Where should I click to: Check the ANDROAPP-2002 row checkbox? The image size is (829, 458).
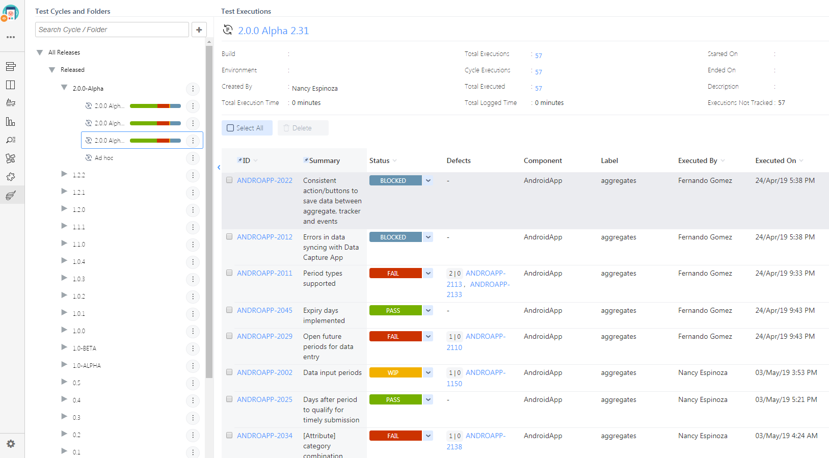click(229, 372)
